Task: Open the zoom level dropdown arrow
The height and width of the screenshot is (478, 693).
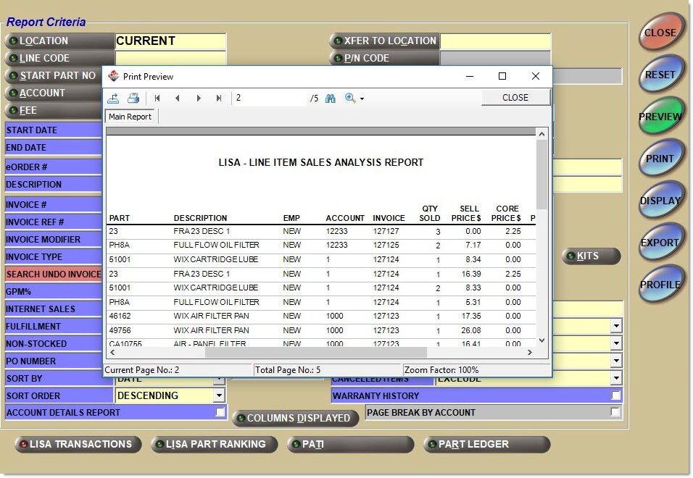Action: [362, 99]
